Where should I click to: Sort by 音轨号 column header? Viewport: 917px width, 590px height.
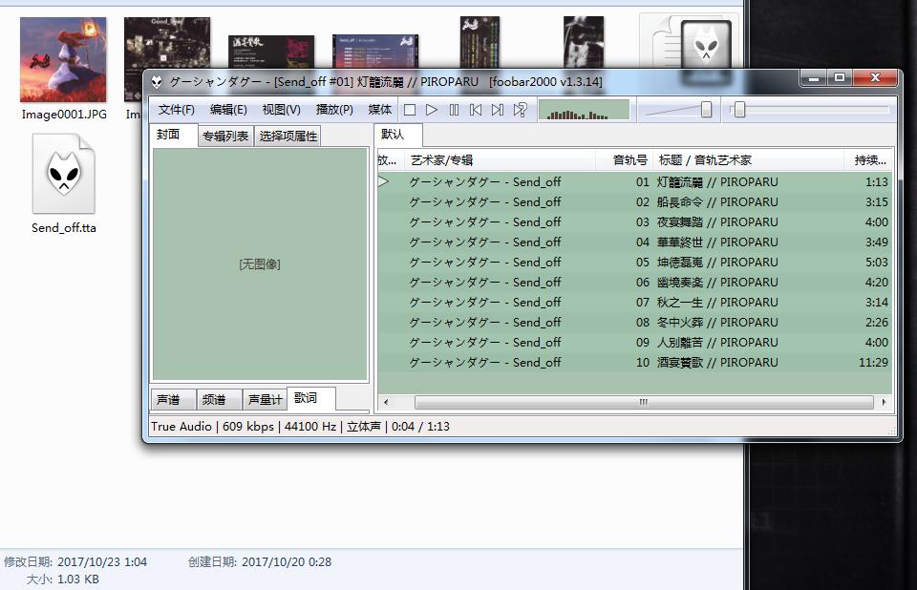click(x=624, y=160)
